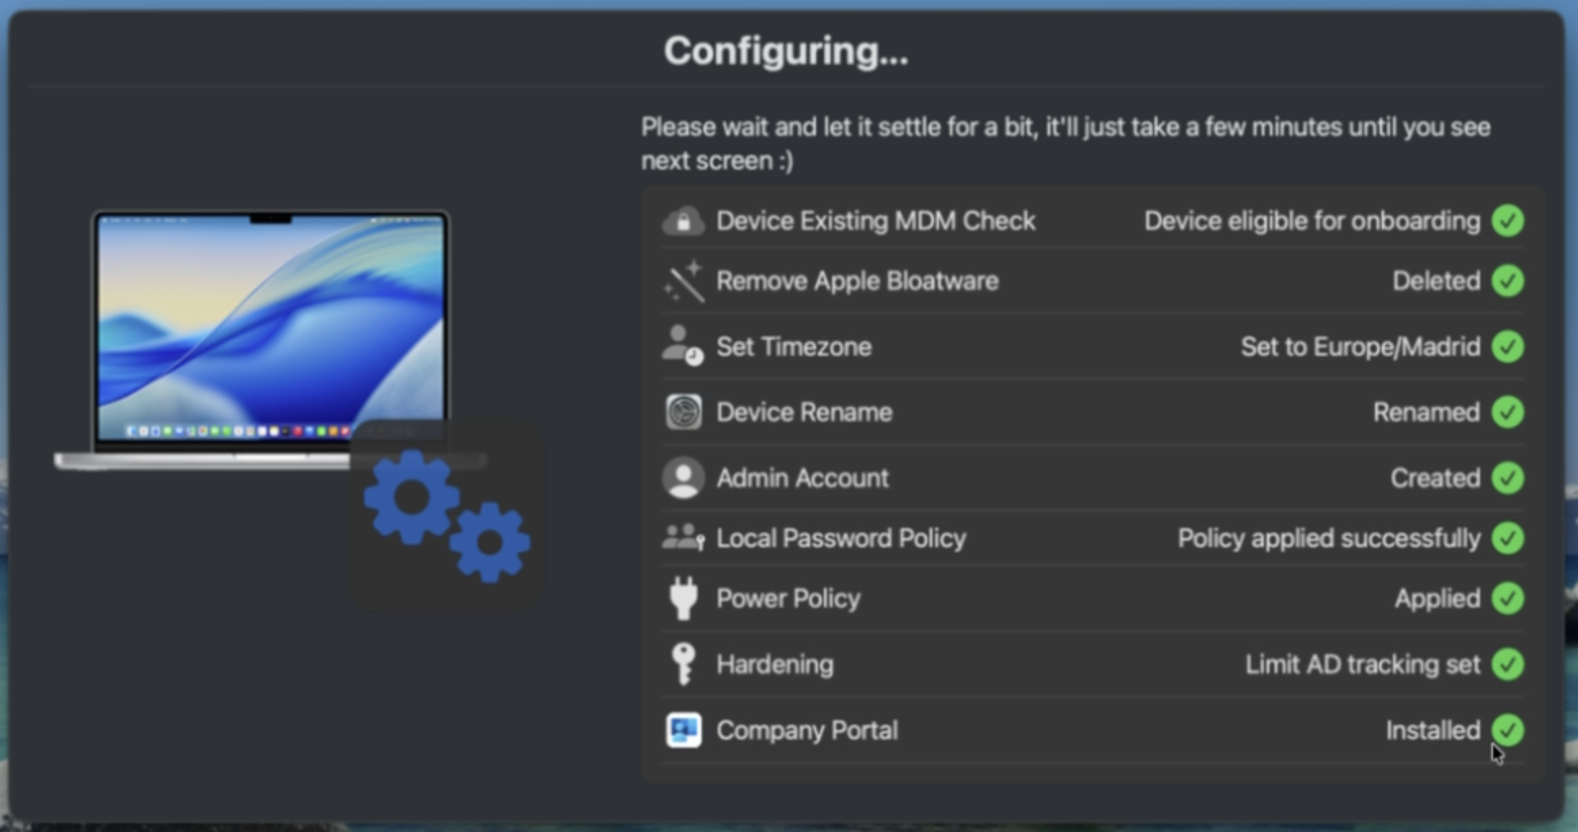Image resolution: width=1578 pixels, height=832 pixels.
Task: Click the checkmark next to Admin Account
Action: coord(1509,478)
